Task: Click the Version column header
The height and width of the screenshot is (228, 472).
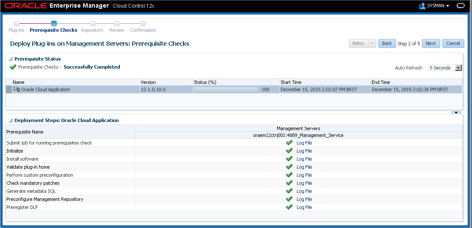Action: [x=166, y=82]
